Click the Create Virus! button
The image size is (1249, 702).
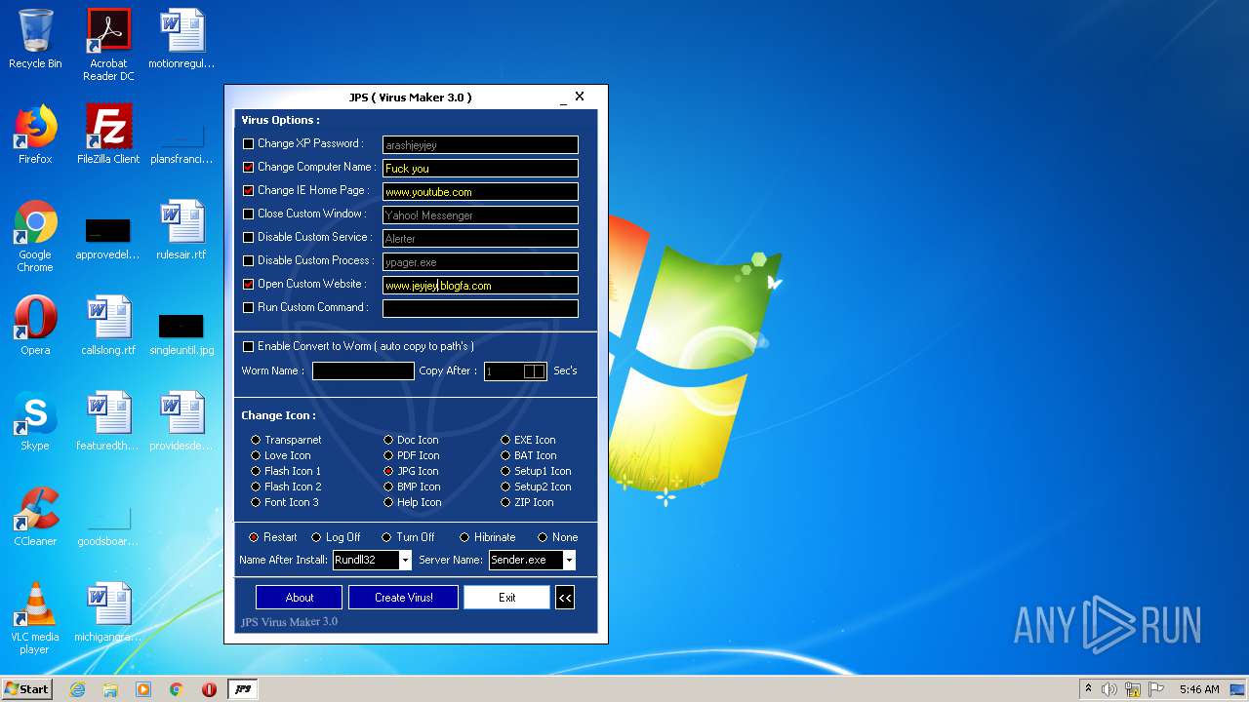[403, 598]
